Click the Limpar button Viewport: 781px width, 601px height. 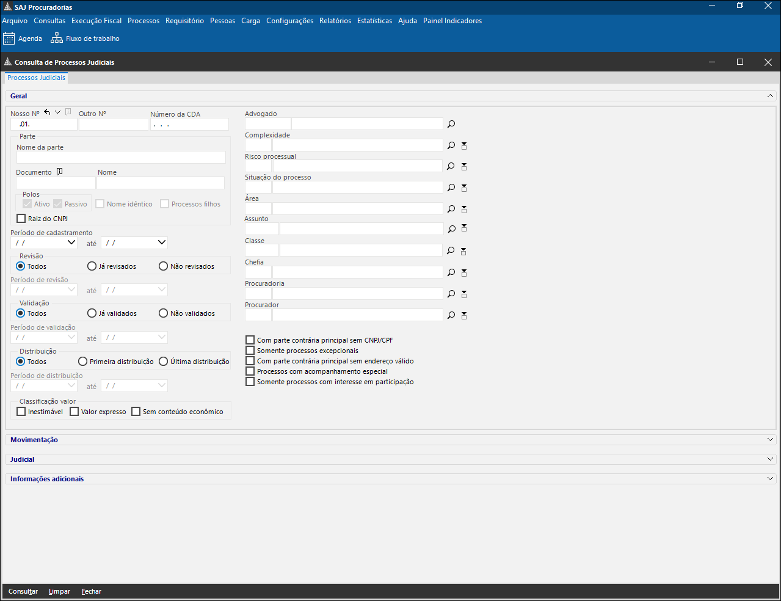(59, 591)
